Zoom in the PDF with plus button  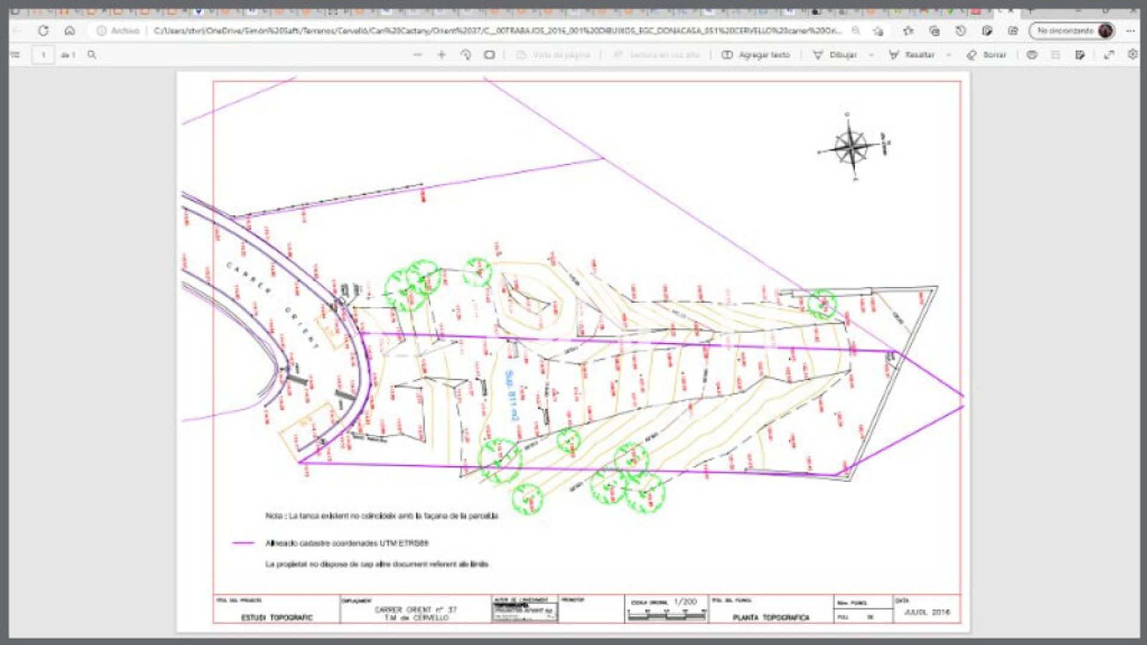click(x=441, y=54)
